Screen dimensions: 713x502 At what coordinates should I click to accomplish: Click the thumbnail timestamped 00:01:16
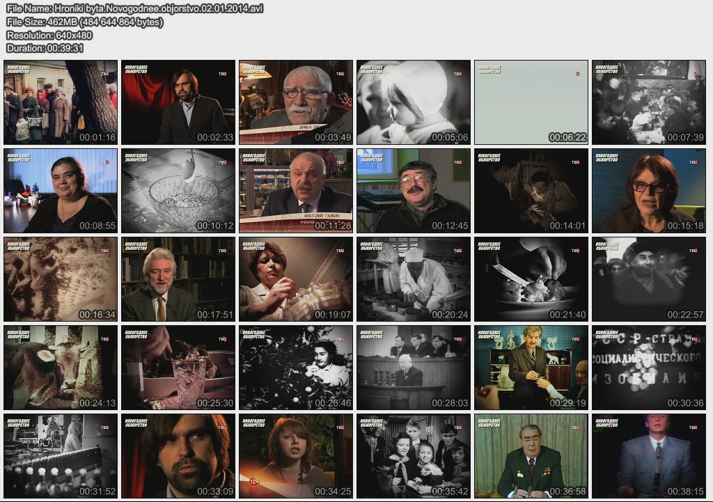(60, 102)
